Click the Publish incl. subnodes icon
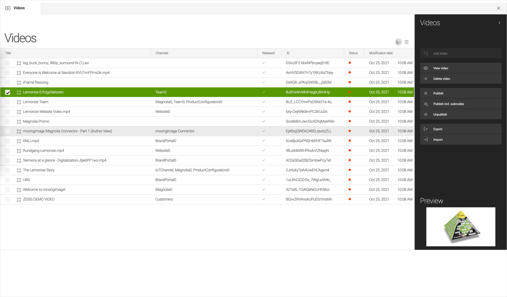The height and width of the screenshot is (297, 507). [426, 104]
